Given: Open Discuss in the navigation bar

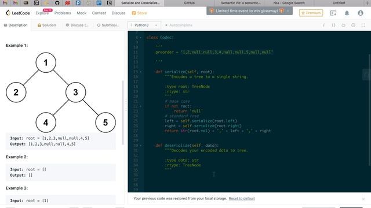Looking at the screenshot, I should 118,13.
